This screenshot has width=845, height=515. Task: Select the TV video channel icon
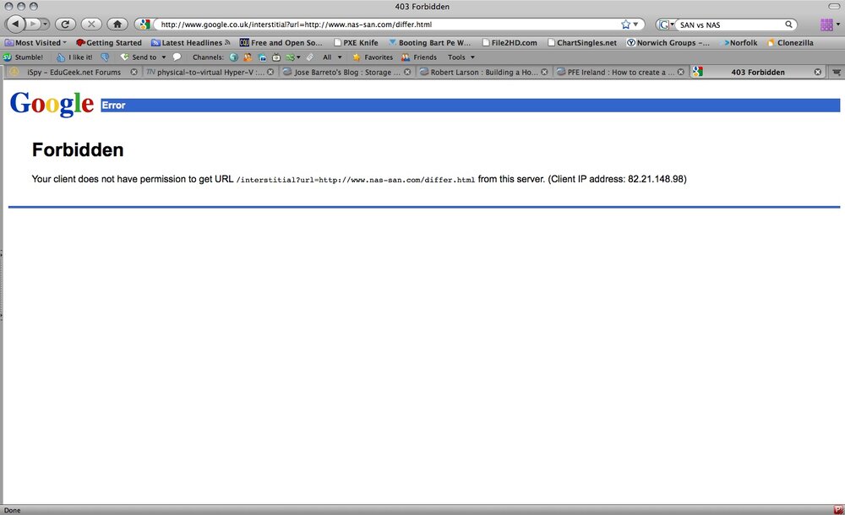(276, 57)
